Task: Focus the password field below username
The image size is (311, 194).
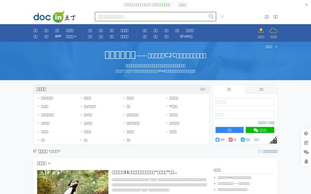Action: coord(245,115)
